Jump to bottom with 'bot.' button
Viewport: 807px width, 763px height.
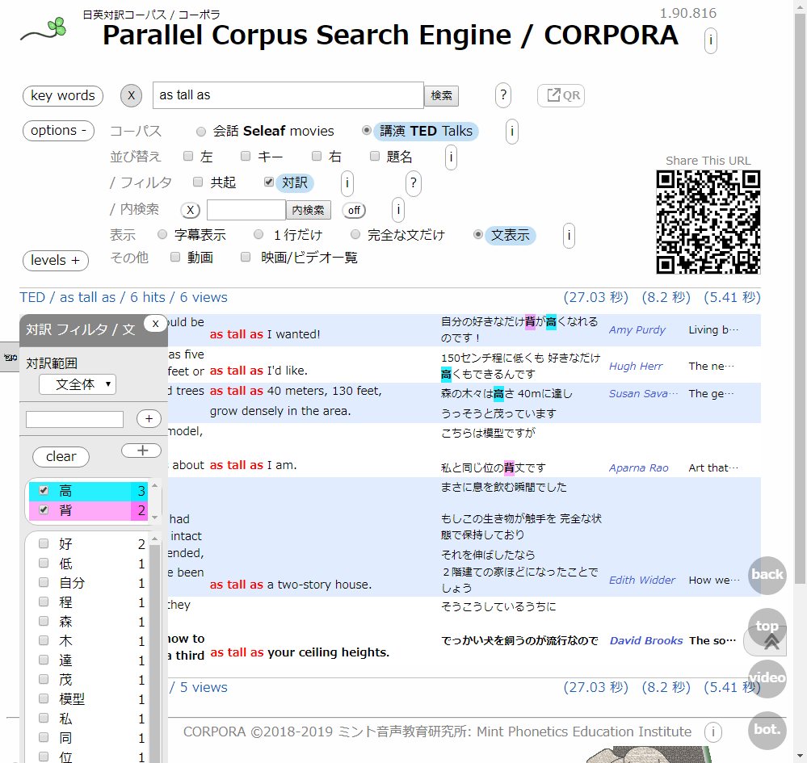point(767,730)
